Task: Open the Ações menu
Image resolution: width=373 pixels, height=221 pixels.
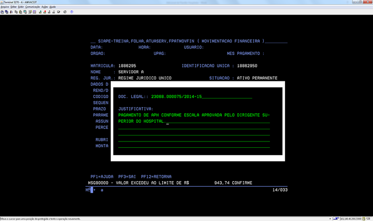Action: 45,7
